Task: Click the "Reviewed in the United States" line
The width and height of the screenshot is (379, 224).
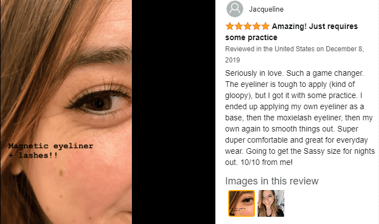Action: 270,49
